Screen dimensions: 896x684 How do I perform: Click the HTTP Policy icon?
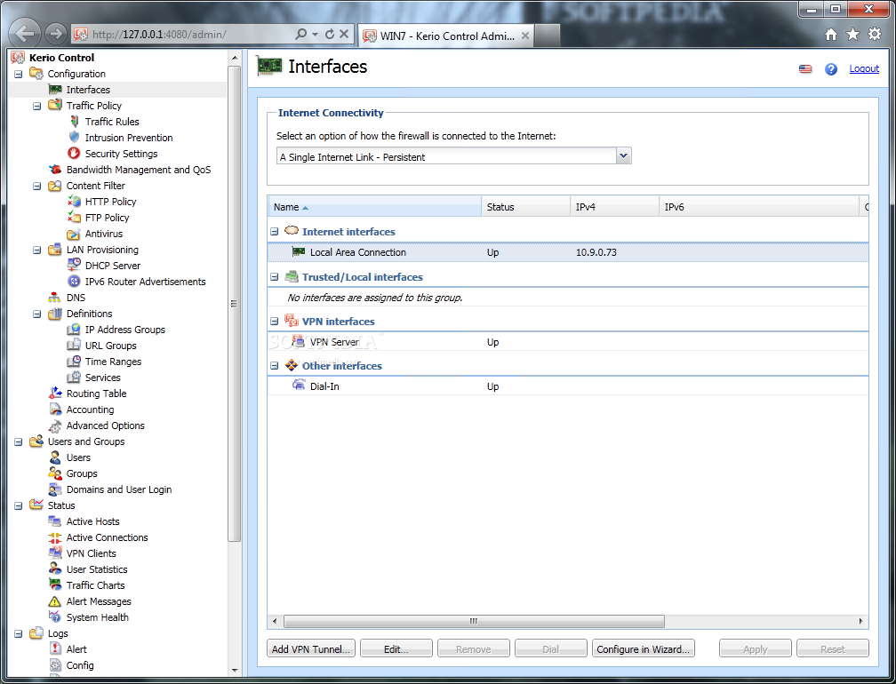click(x=74, y=201)
